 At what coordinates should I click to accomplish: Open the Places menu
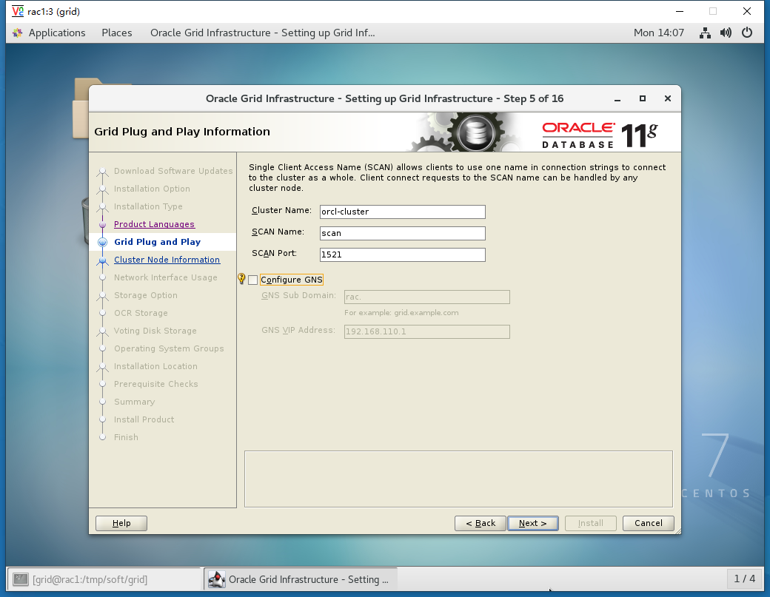click(117, 33)
